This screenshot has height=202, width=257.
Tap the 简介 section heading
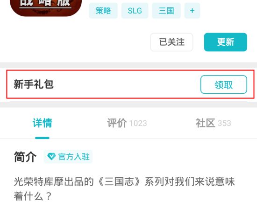tap(25, 157)
